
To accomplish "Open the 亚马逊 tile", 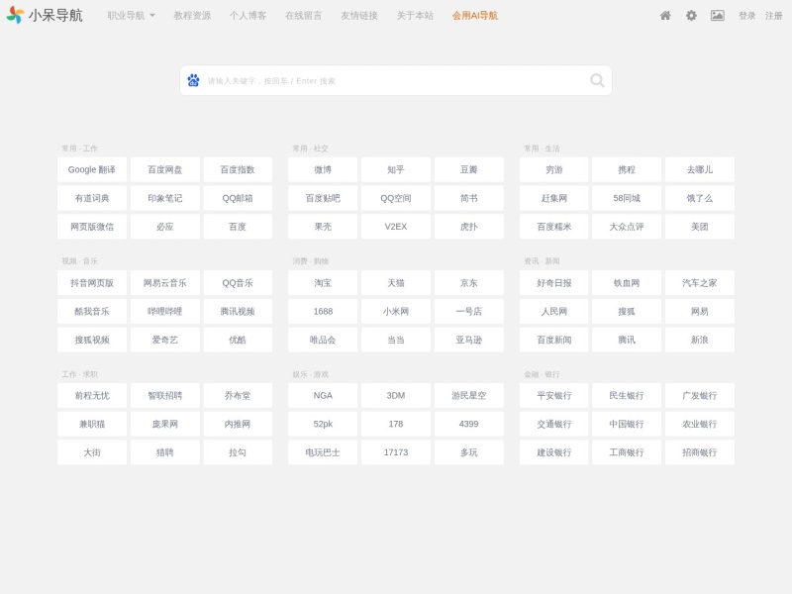I will 468,340.
